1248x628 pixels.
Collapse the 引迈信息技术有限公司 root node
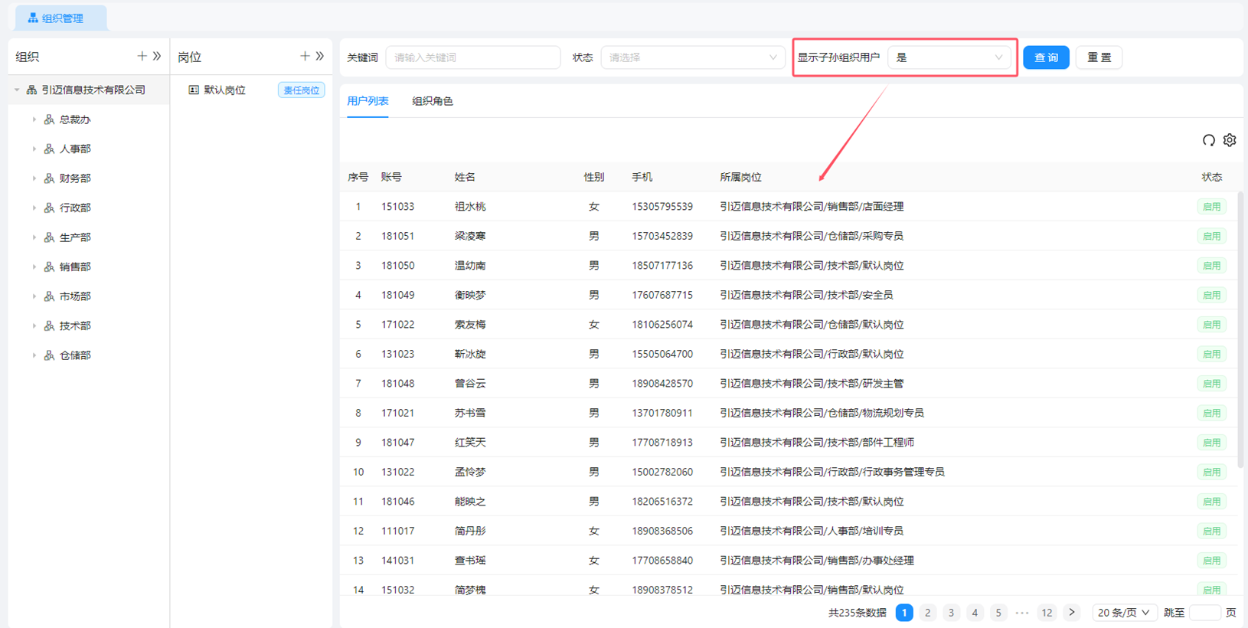point(17,90)
